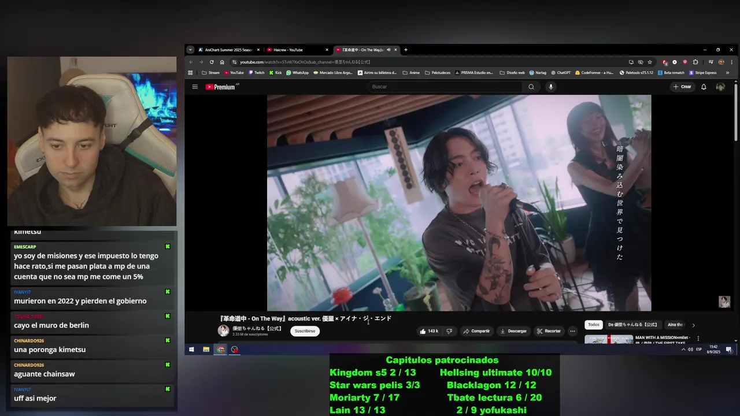This screenshot has width=740, height=416.
Task: Focus the Buscar search field
Action: (x=445, y=87)
